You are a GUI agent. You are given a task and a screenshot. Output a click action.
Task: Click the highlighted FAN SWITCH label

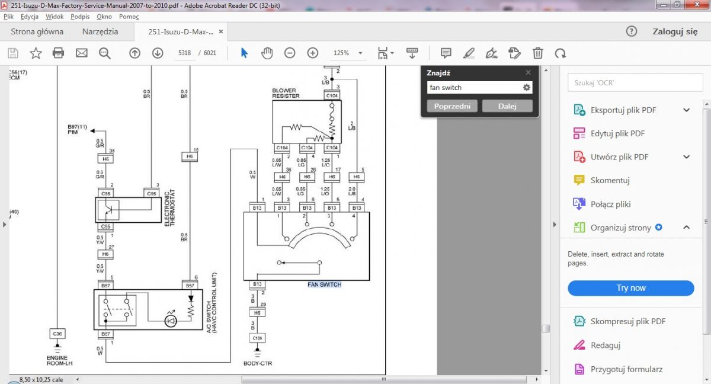[324, 285]
